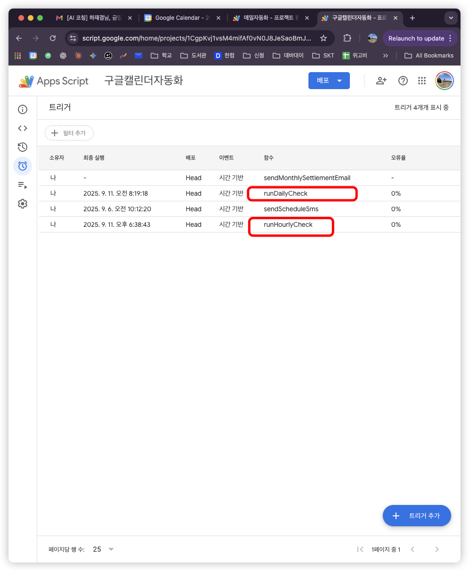
Task: Bookmark this page with the star icon
Action: pyautogui.click(x=323, y=38)
